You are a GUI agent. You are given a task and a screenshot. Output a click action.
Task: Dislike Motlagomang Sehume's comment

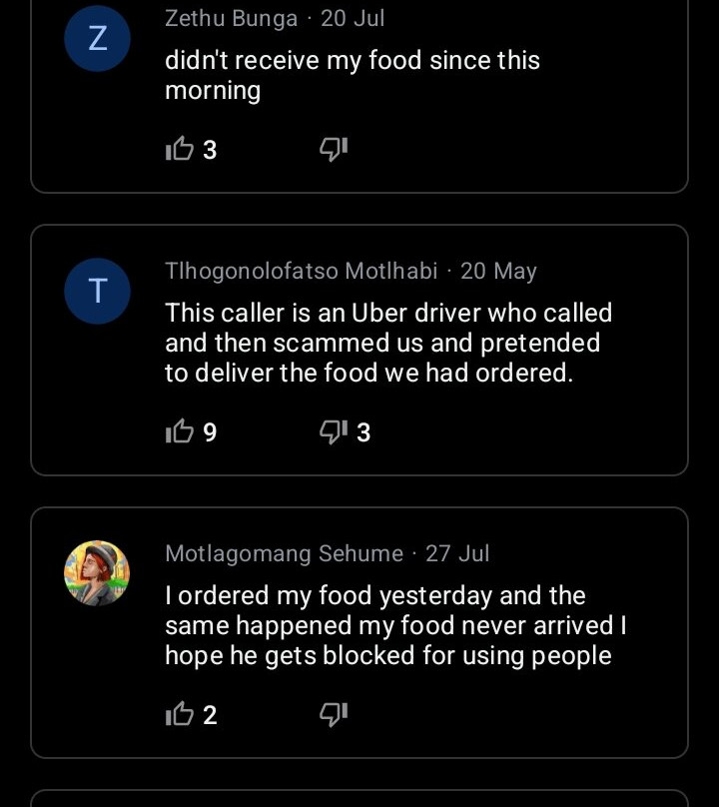(x=333, y=715)
